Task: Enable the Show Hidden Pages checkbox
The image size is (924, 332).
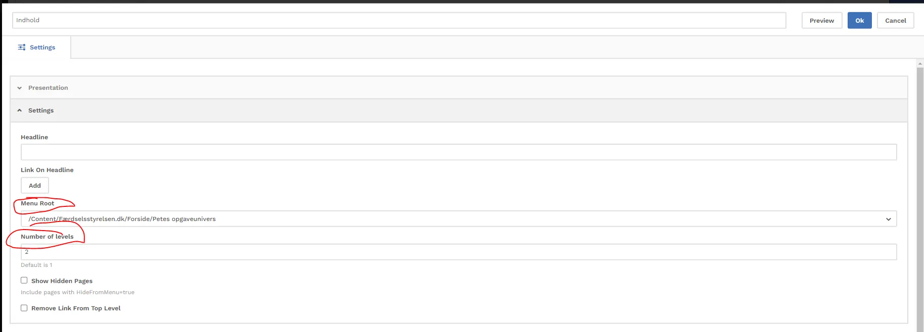Action: [x=24, y=281]
